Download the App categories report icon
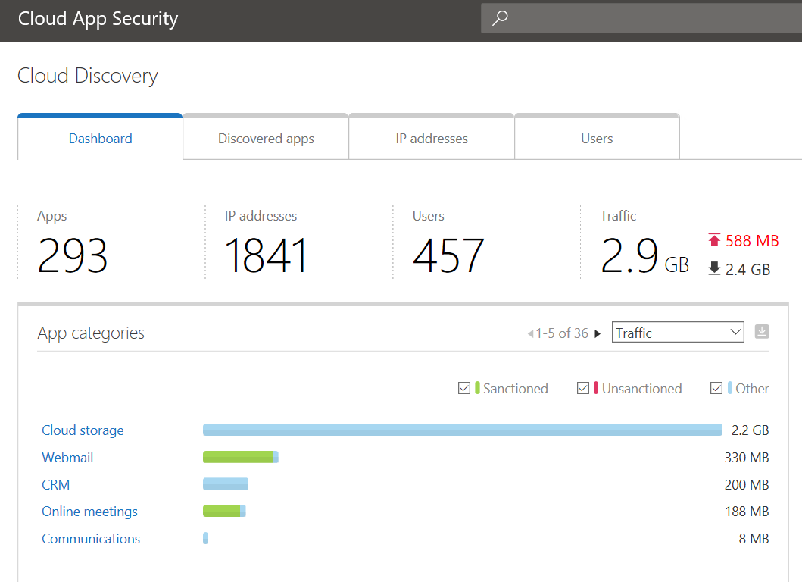Viewport: 802px width, 582px height. (x=762, y=332)
